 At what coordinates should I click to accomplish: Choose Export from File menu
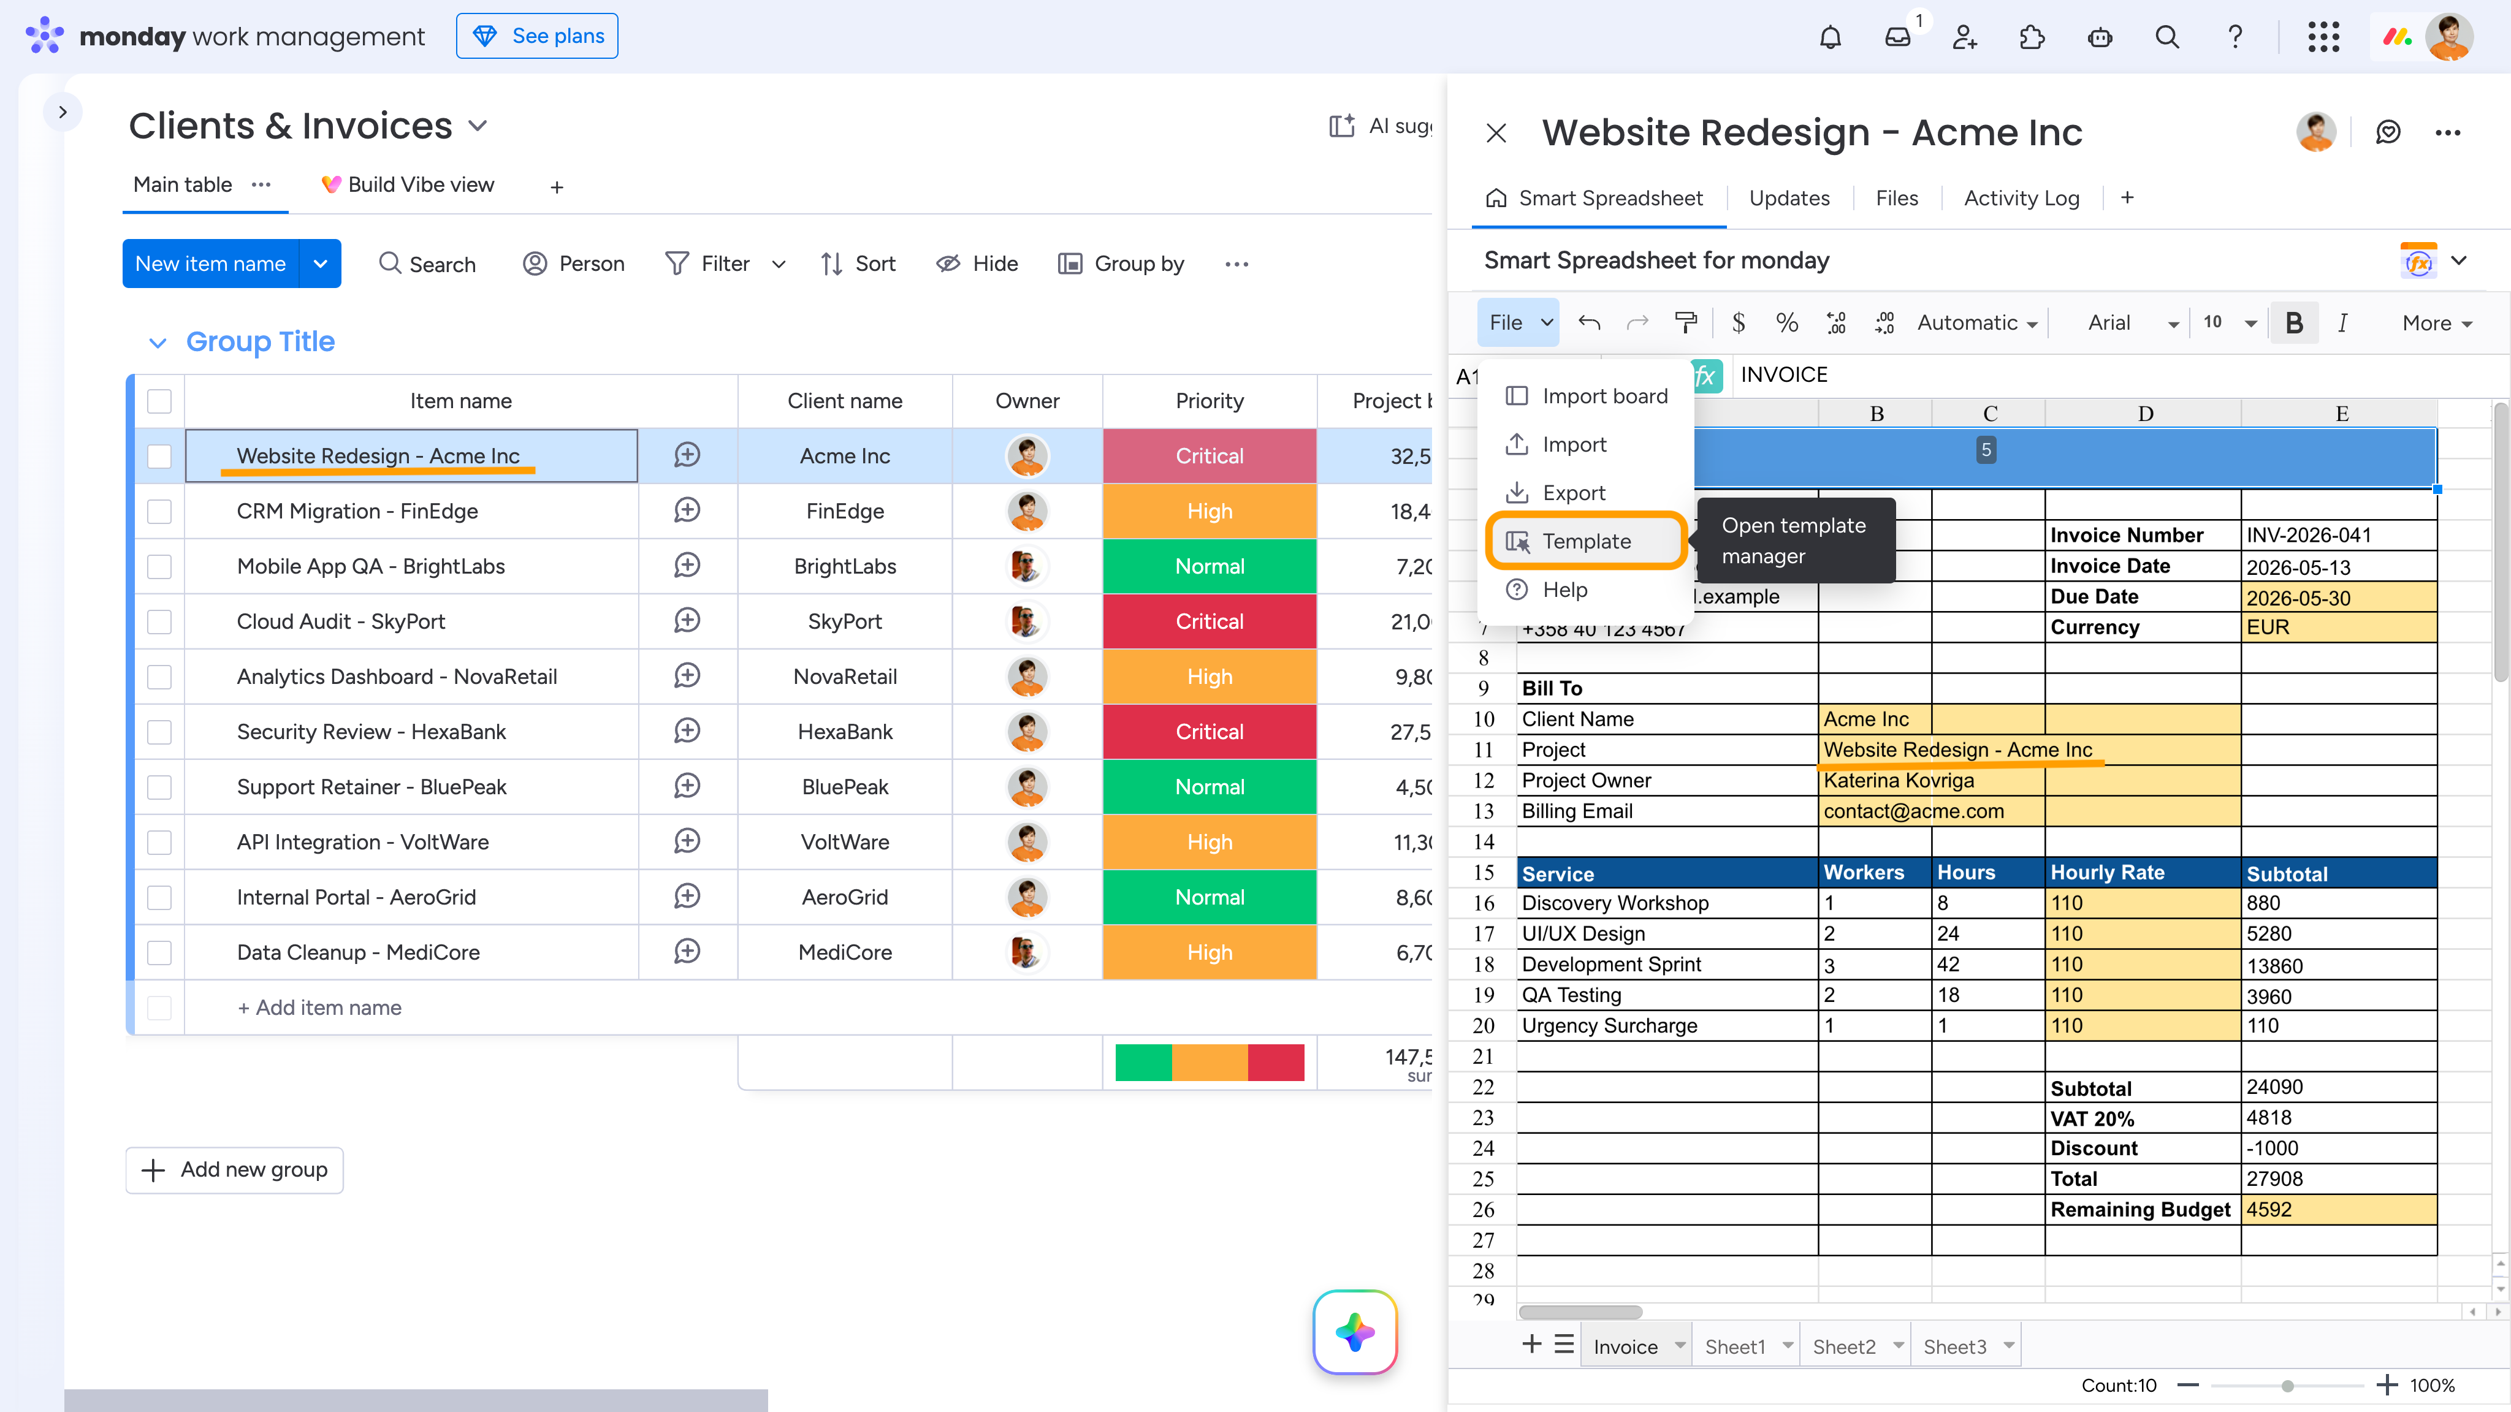tap(1587, 492)
